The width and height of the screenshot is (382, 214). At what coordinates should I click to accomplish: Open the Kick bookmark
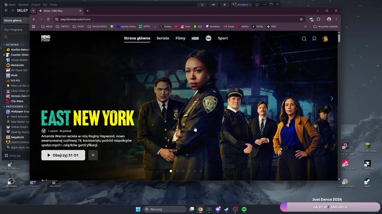coord(198,26)
